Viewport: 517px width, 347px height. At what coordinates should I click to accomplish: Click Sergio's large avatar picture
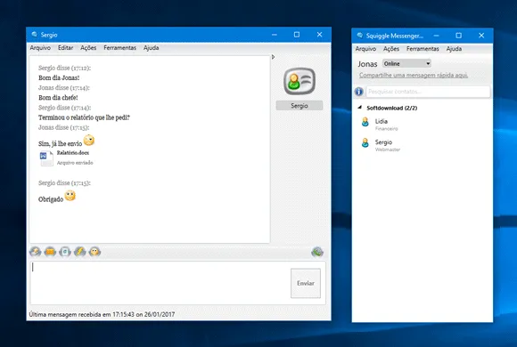point(300,81)
